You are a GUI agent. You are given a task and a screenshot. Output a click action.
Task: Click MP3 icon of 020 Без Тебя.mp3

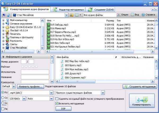click(48, 43)
